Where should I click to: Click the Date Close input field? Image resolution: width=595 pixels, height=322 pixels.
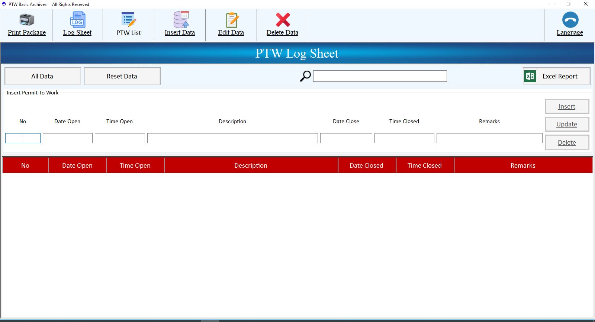click(346, 138)
